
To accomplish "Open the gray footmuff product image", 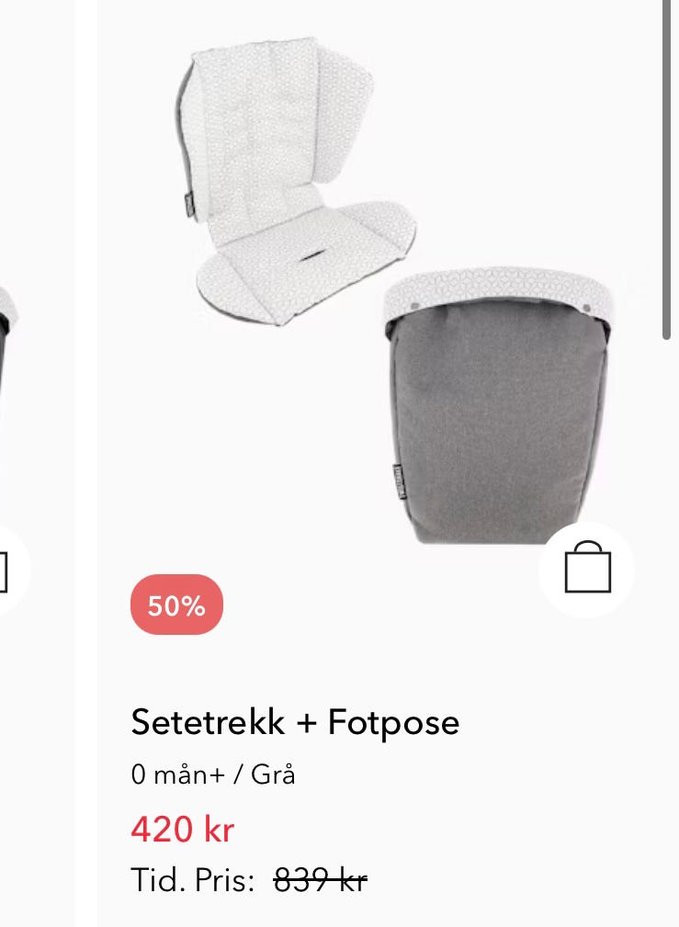I will 496,405.
